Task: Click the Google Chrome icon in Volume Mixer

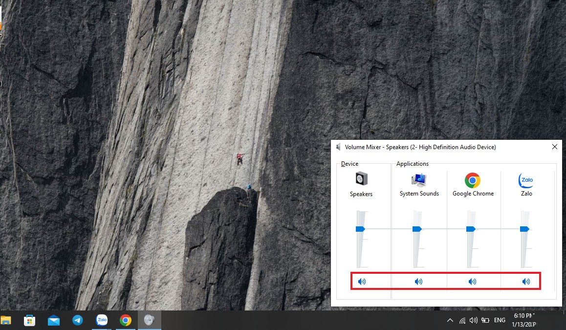Action: (473, 180)
